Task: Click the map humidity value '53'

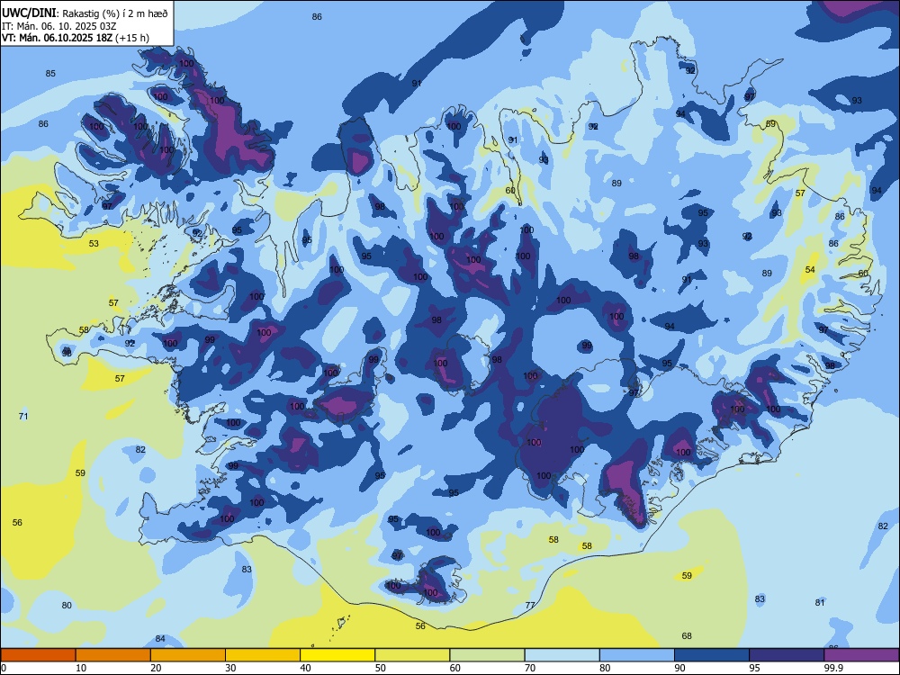Action: point(94,243)
